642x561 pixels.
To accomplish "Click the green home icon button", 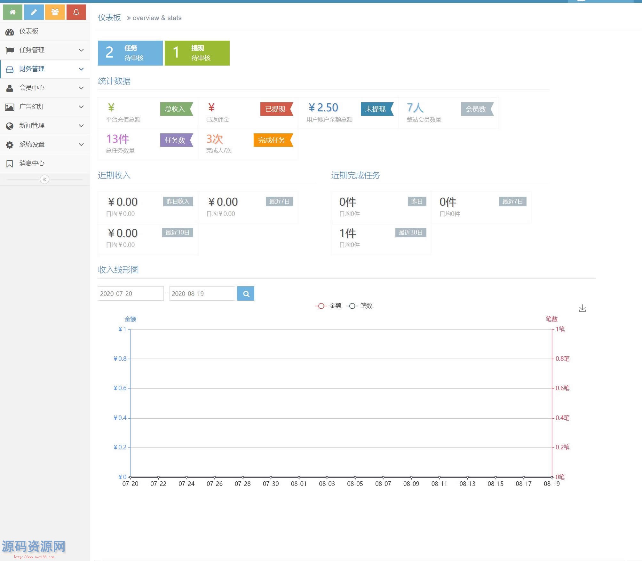I will [12, 12].
